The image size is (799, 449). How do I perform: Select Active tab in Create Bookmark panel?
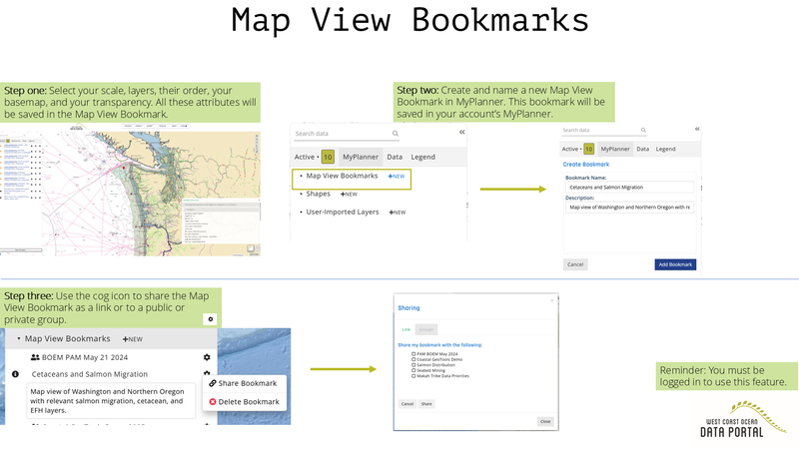[569, 149]
